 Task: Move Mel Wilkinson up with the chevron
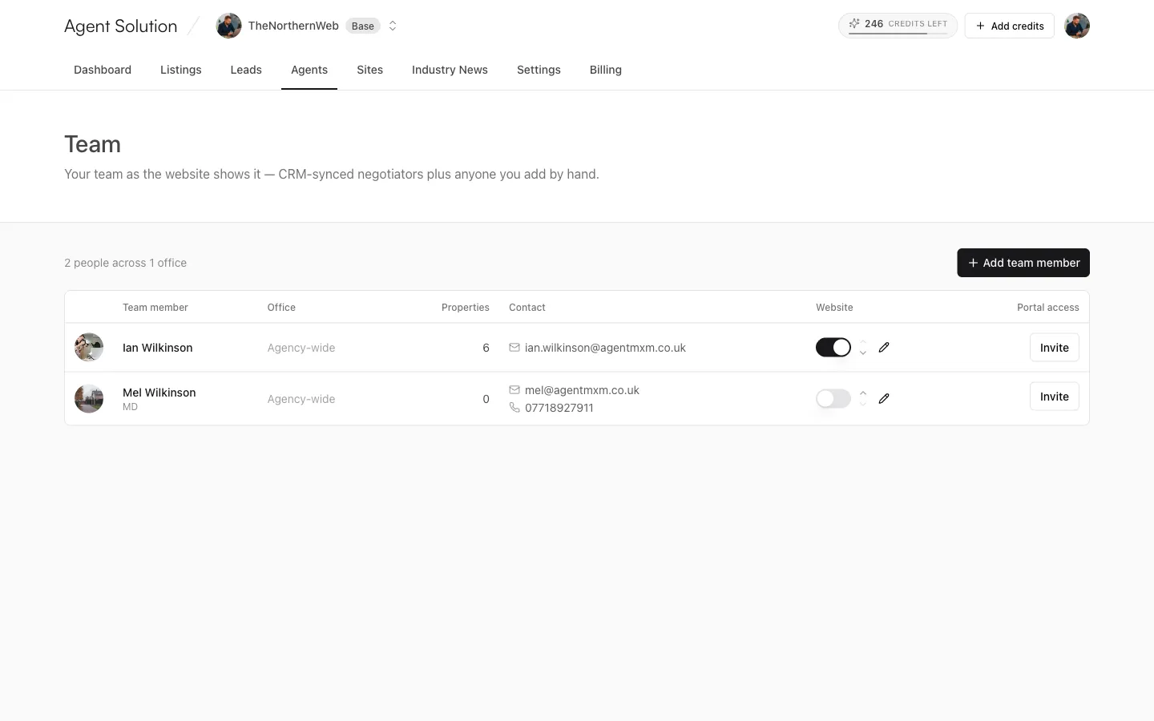coord(863,393)
